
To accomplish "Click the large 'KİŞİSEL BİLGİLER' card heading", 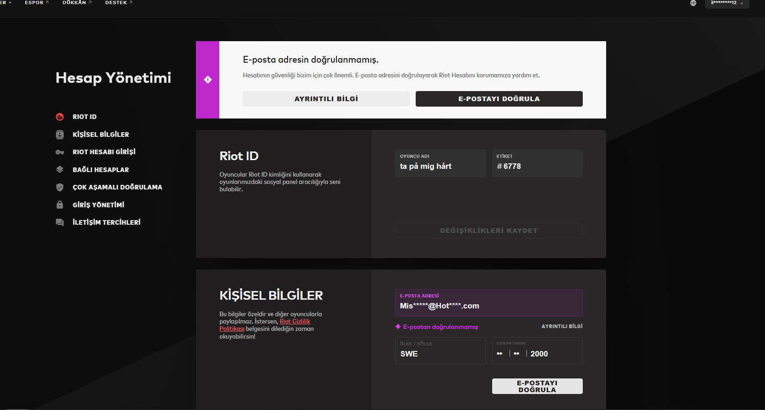I will click(271, 296).
